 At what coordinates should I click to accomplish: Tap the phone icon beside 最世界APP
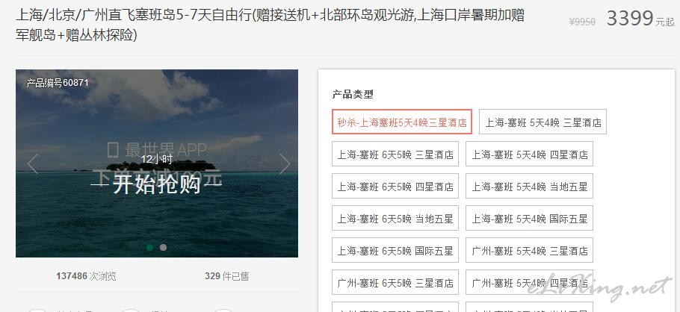point(113,150)
